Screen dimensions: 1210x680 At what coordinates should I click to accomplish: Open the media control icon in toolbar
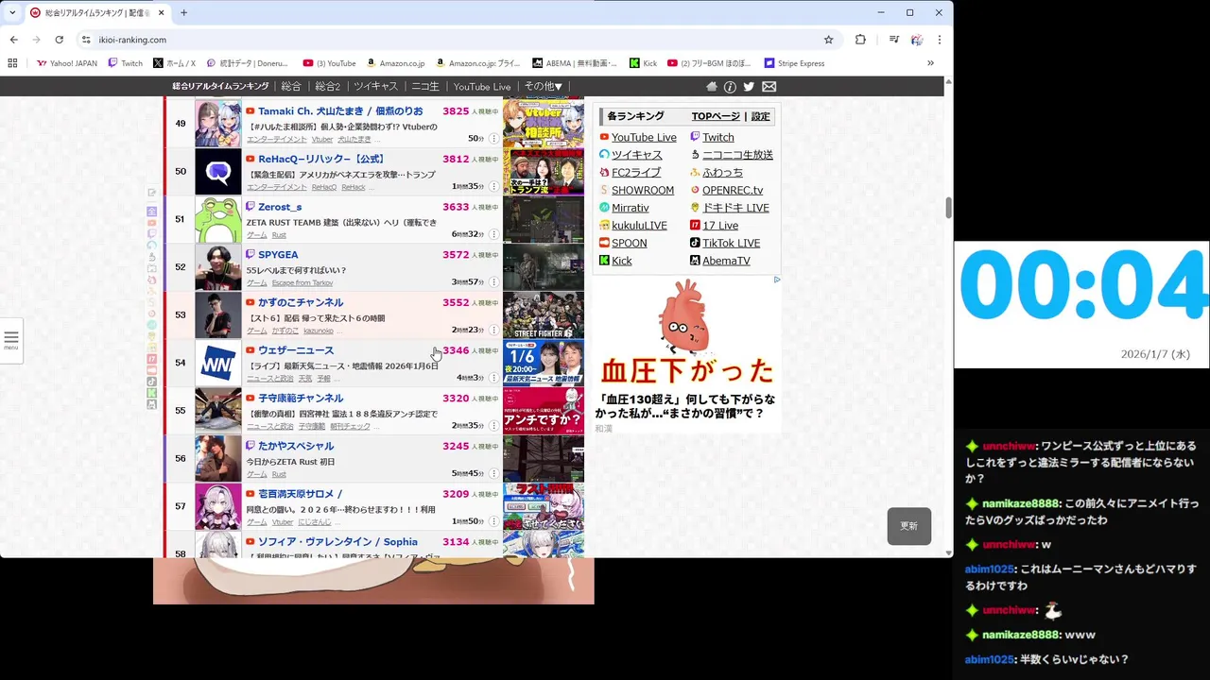point(893,40)
